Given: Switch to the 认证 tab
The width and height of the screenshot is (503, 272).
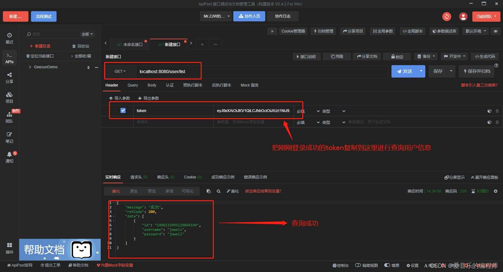Looking at the screenshot, I should (x=170, y=85).
